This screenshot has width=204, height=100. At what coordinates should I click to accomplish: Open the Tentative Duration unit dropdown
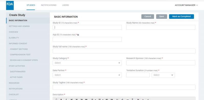[163, 75]
